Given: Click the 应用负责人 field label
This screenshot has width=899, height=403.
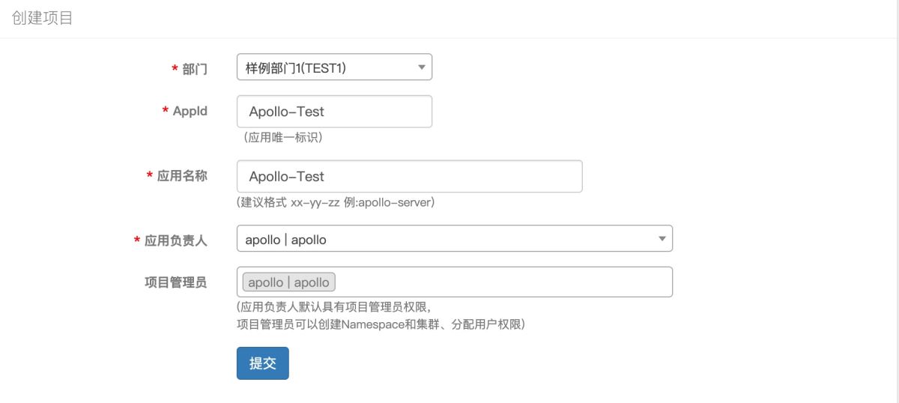Looking at the screenshot, I should [x=176, y=240].
